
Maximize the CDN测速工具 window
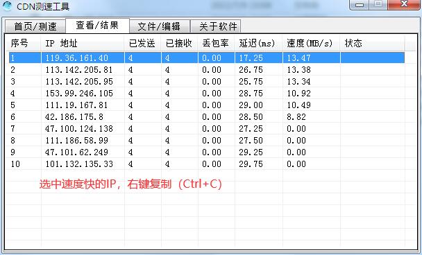(378, 5)
